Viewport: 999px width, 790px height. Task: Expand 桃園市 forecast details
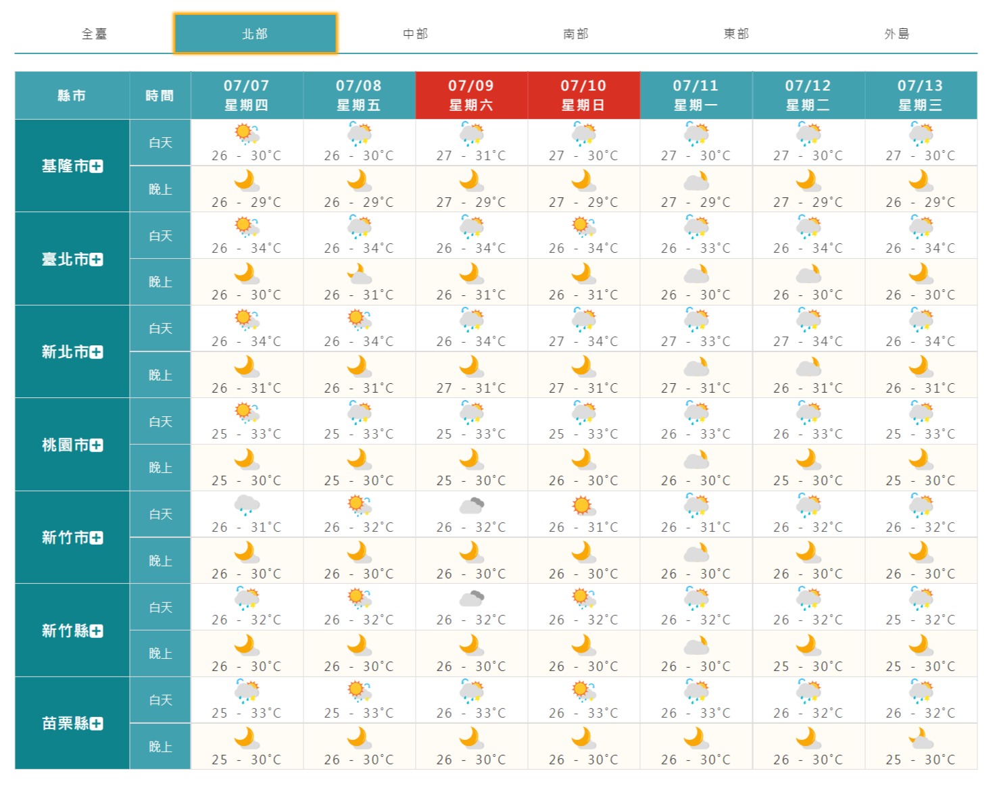coord(96,445)
